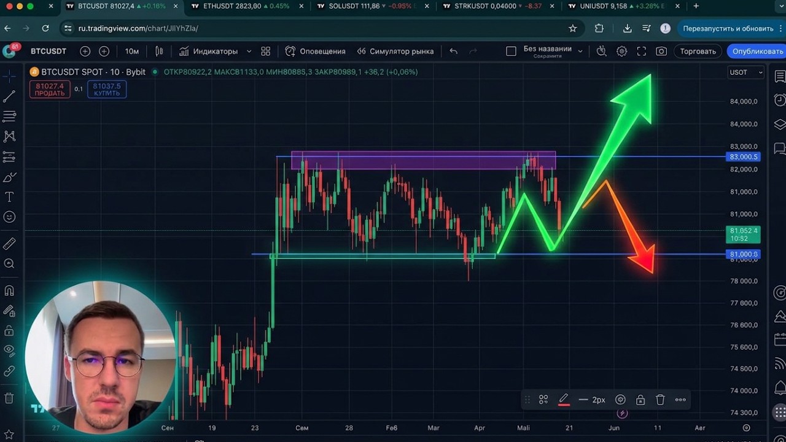Switch to the UNIUSDT browser tab
This screenshot has height=442, width=786.
623,6
